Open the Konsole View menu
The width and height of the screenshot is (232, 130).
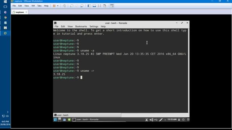coord(70,26)
